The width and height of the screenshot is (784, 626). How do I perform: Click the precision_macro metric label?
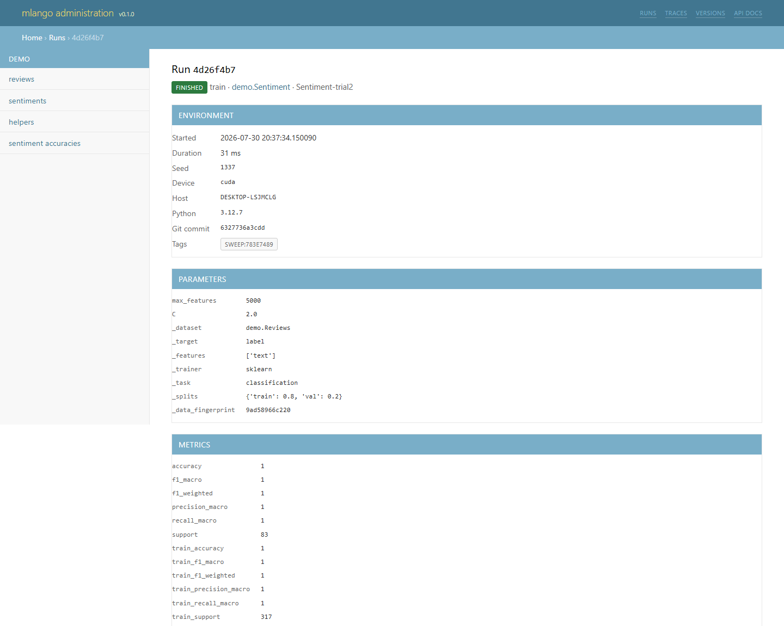[200, 507]
